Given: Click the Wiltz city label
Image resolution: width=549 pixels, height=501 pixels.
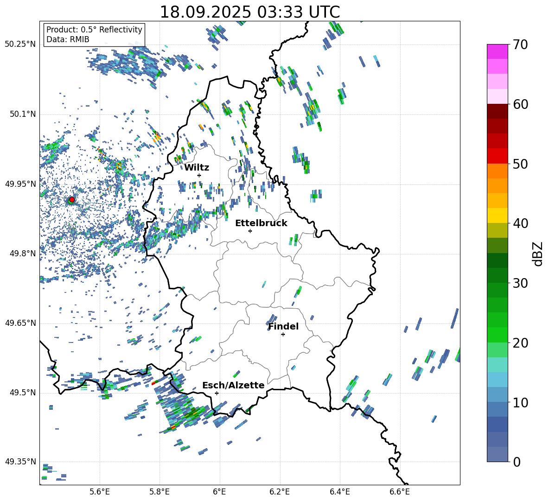Looking at the screenshot, I should pyautogui.click(x=197, y=168).
